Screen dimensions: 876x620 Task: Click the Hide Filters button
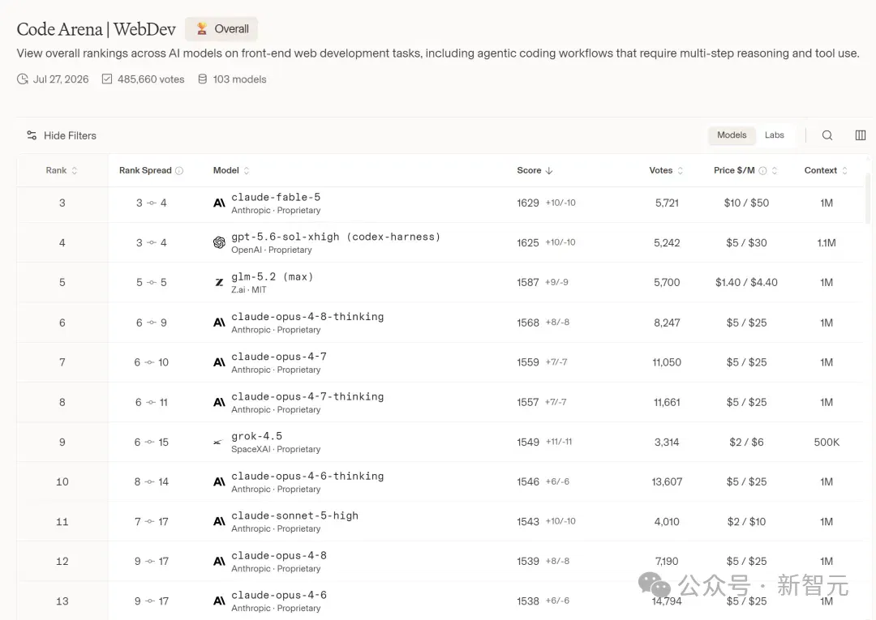coord(62,135)
